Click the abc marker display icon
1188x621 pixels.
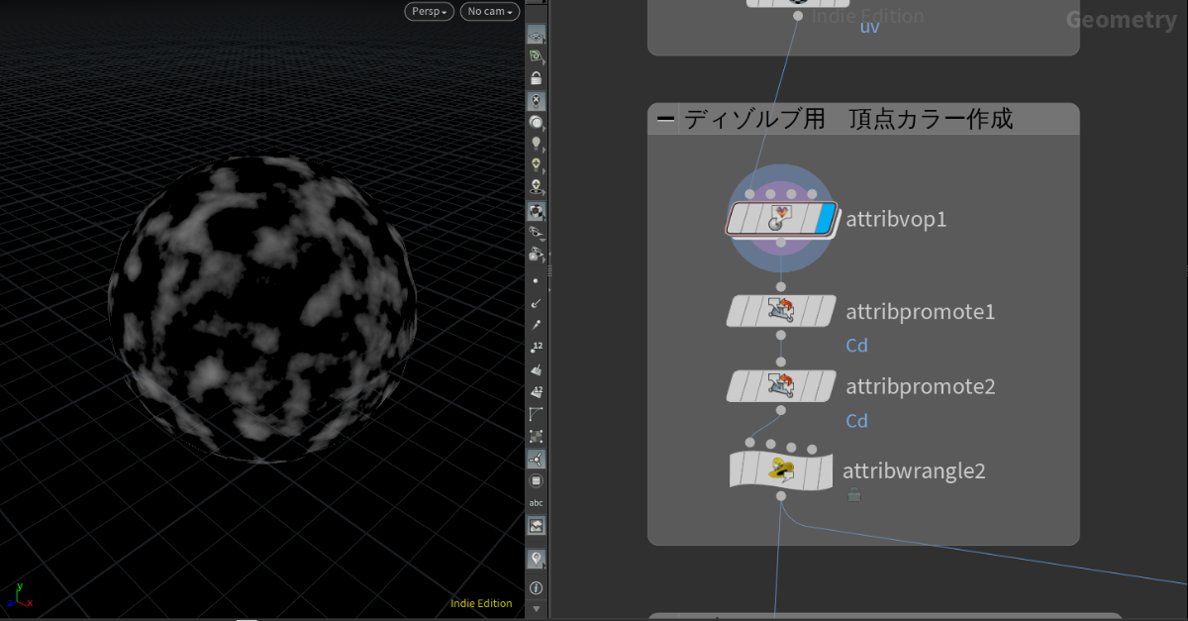click(537, 502)
